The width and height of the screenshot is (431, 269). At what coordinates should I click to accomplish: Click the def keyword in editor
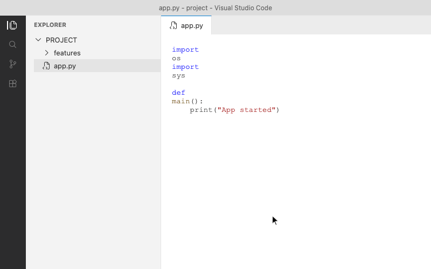(179, 93)
